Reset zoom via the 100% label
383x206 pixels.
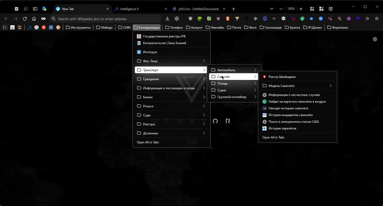(291, 9)
